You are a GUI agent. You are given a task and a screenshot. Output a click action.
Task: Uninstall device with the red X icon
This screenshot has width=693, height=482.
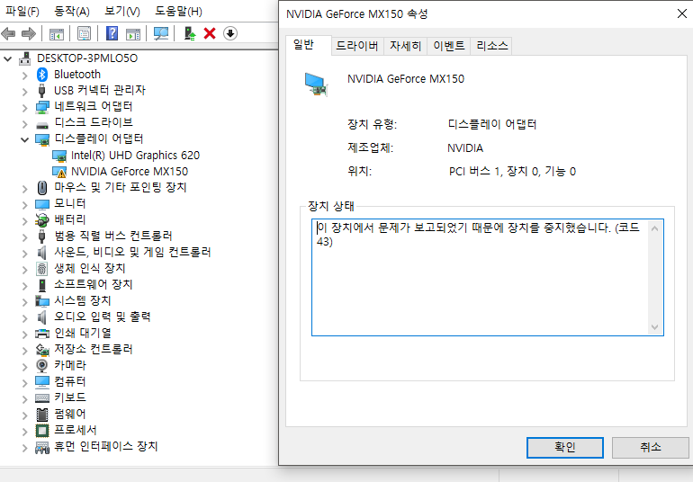(x=210, y=33)
